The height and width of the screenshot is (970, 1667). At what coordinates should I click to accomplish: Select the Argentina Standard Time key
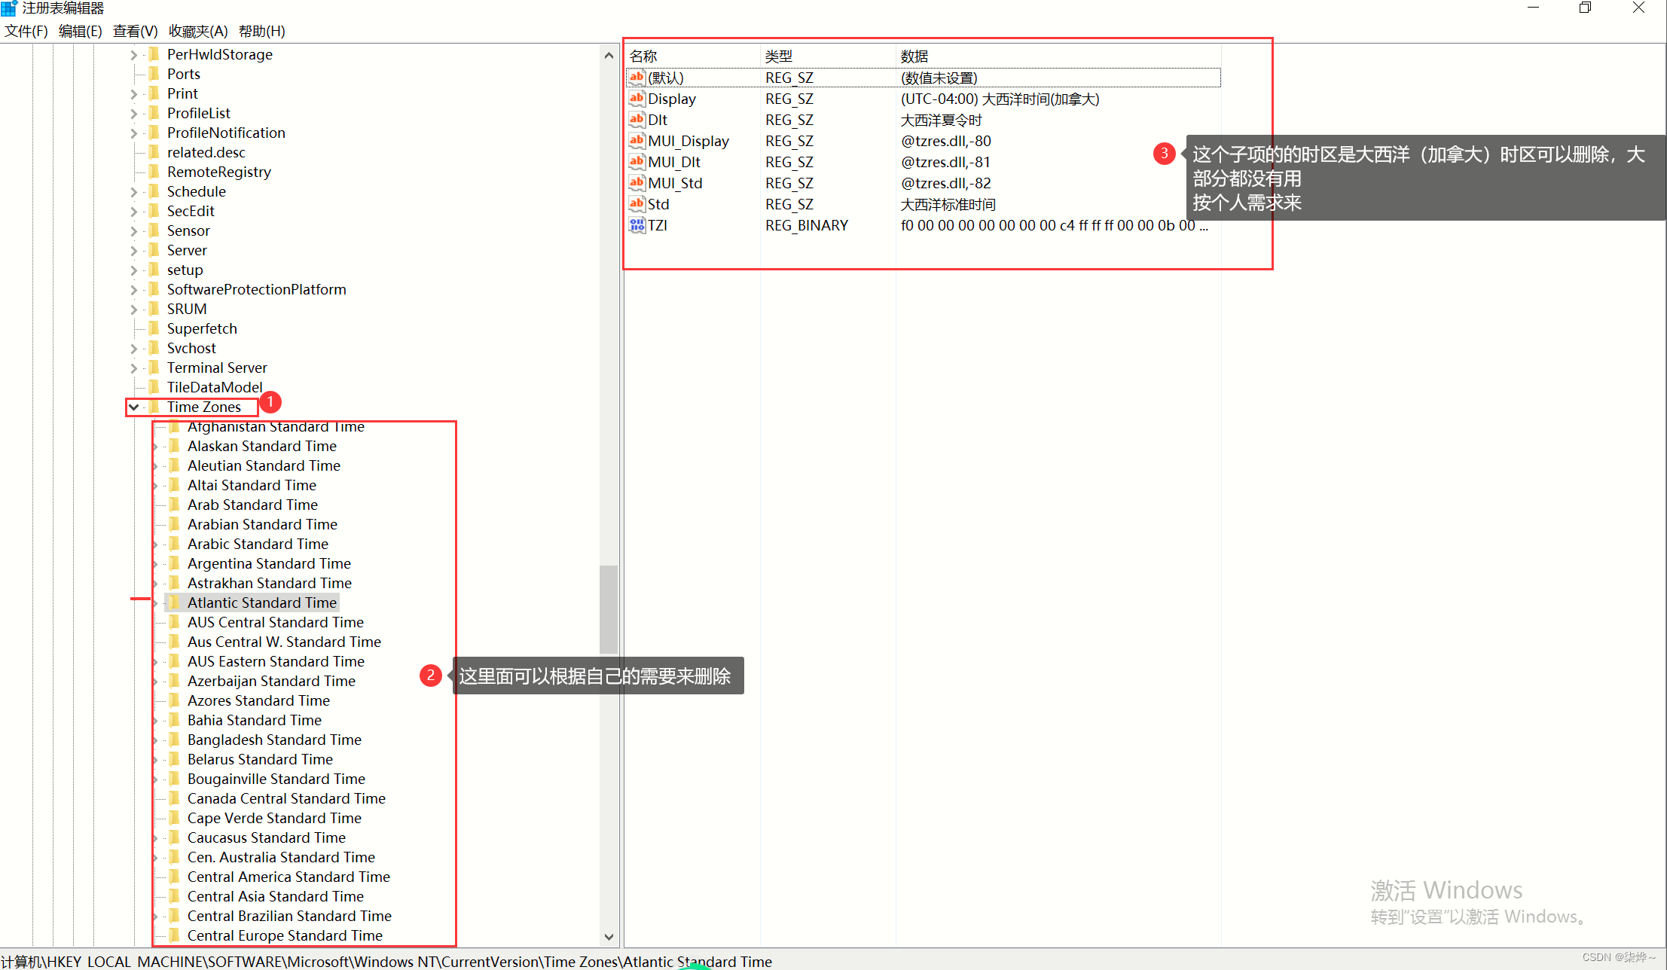269,563
